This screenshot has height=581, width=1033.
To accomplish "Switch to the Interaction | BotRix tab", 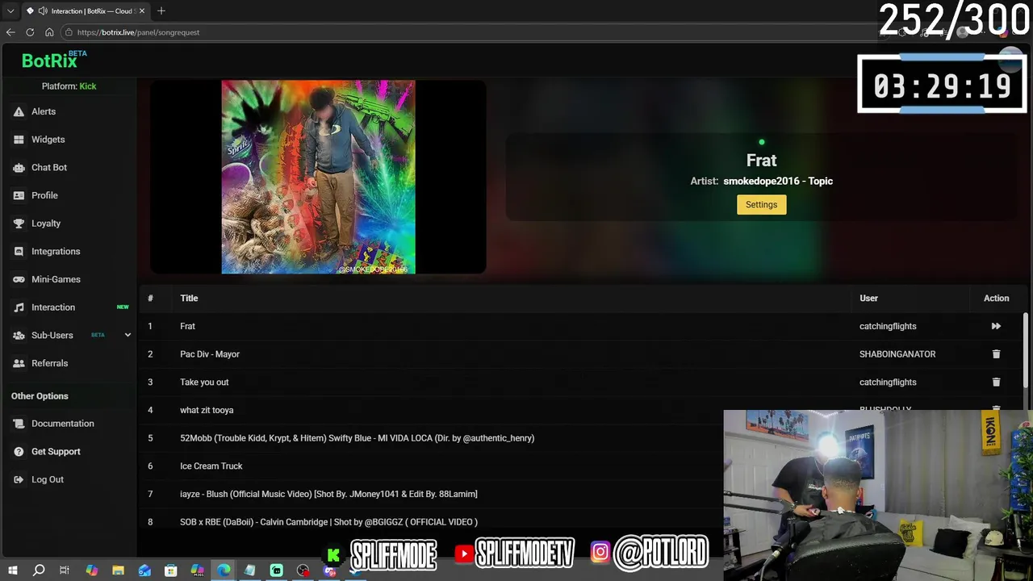I will coord(86,11).
